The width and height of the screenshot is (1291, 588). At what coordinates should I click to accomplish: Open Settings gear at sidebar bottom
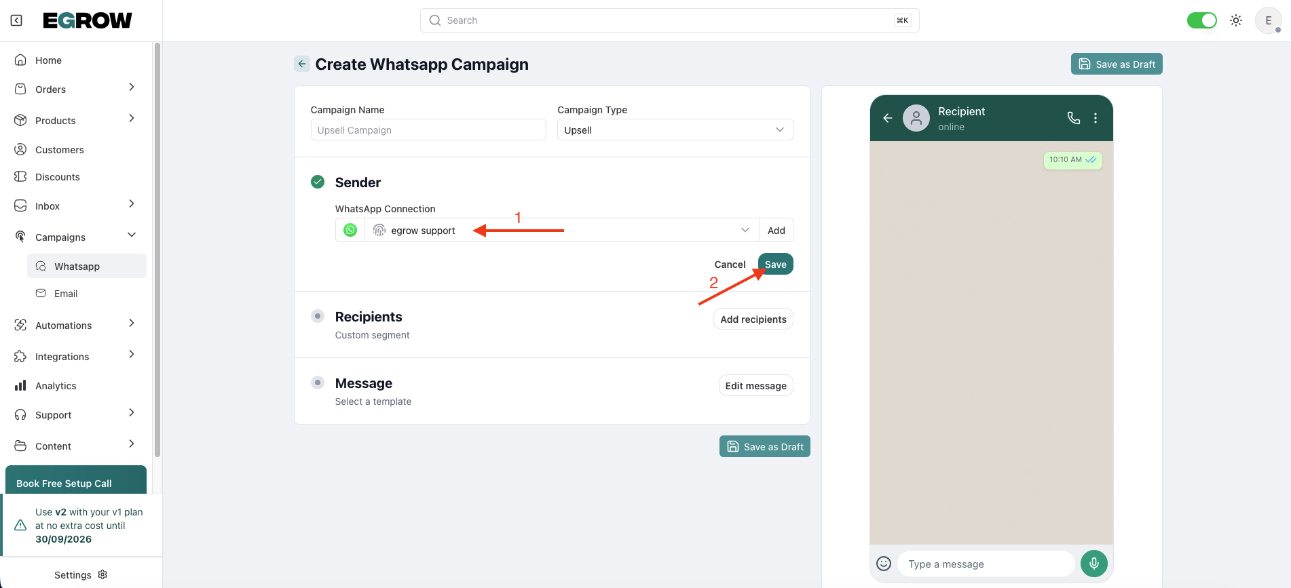102,574
